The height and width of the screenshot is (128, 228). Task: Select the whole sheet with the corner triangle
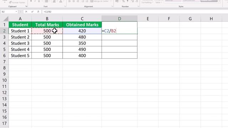(x=6, y=19)
